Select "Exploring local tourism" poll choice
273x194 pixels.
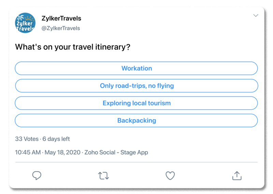[136, 103]
